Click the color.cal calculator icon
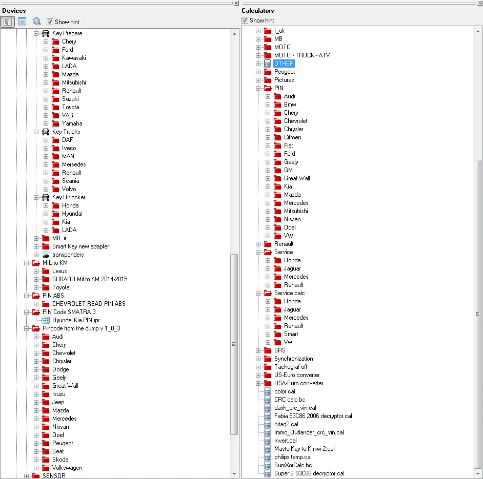483x479 pixels. (x=267, y=391)
